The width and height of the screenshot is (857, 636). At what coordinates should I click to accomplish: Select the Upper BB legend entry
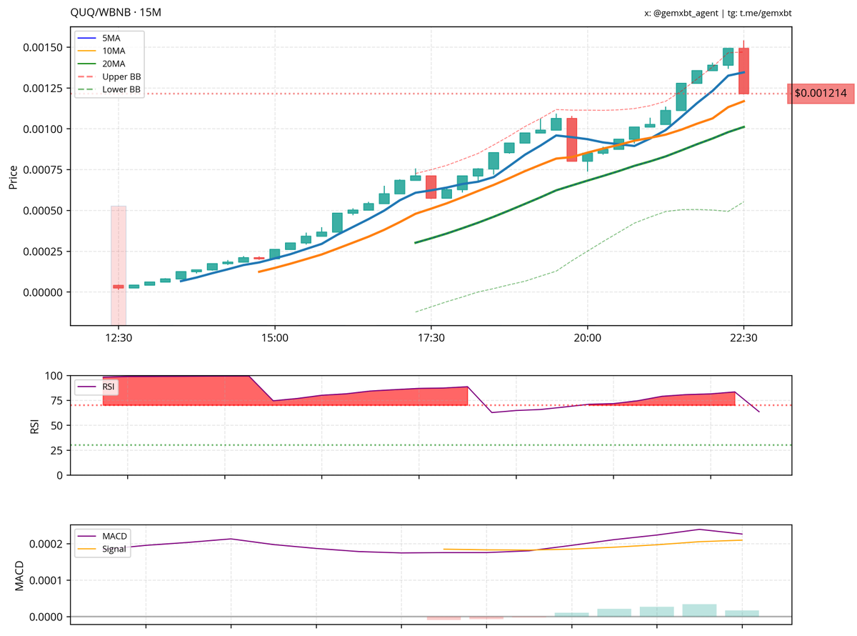point(111,76)
